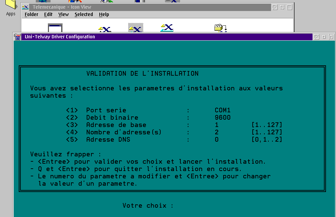Select the X icon left of hatched icon
Screen dimensions: 336x217
click(x=105, y=29)
